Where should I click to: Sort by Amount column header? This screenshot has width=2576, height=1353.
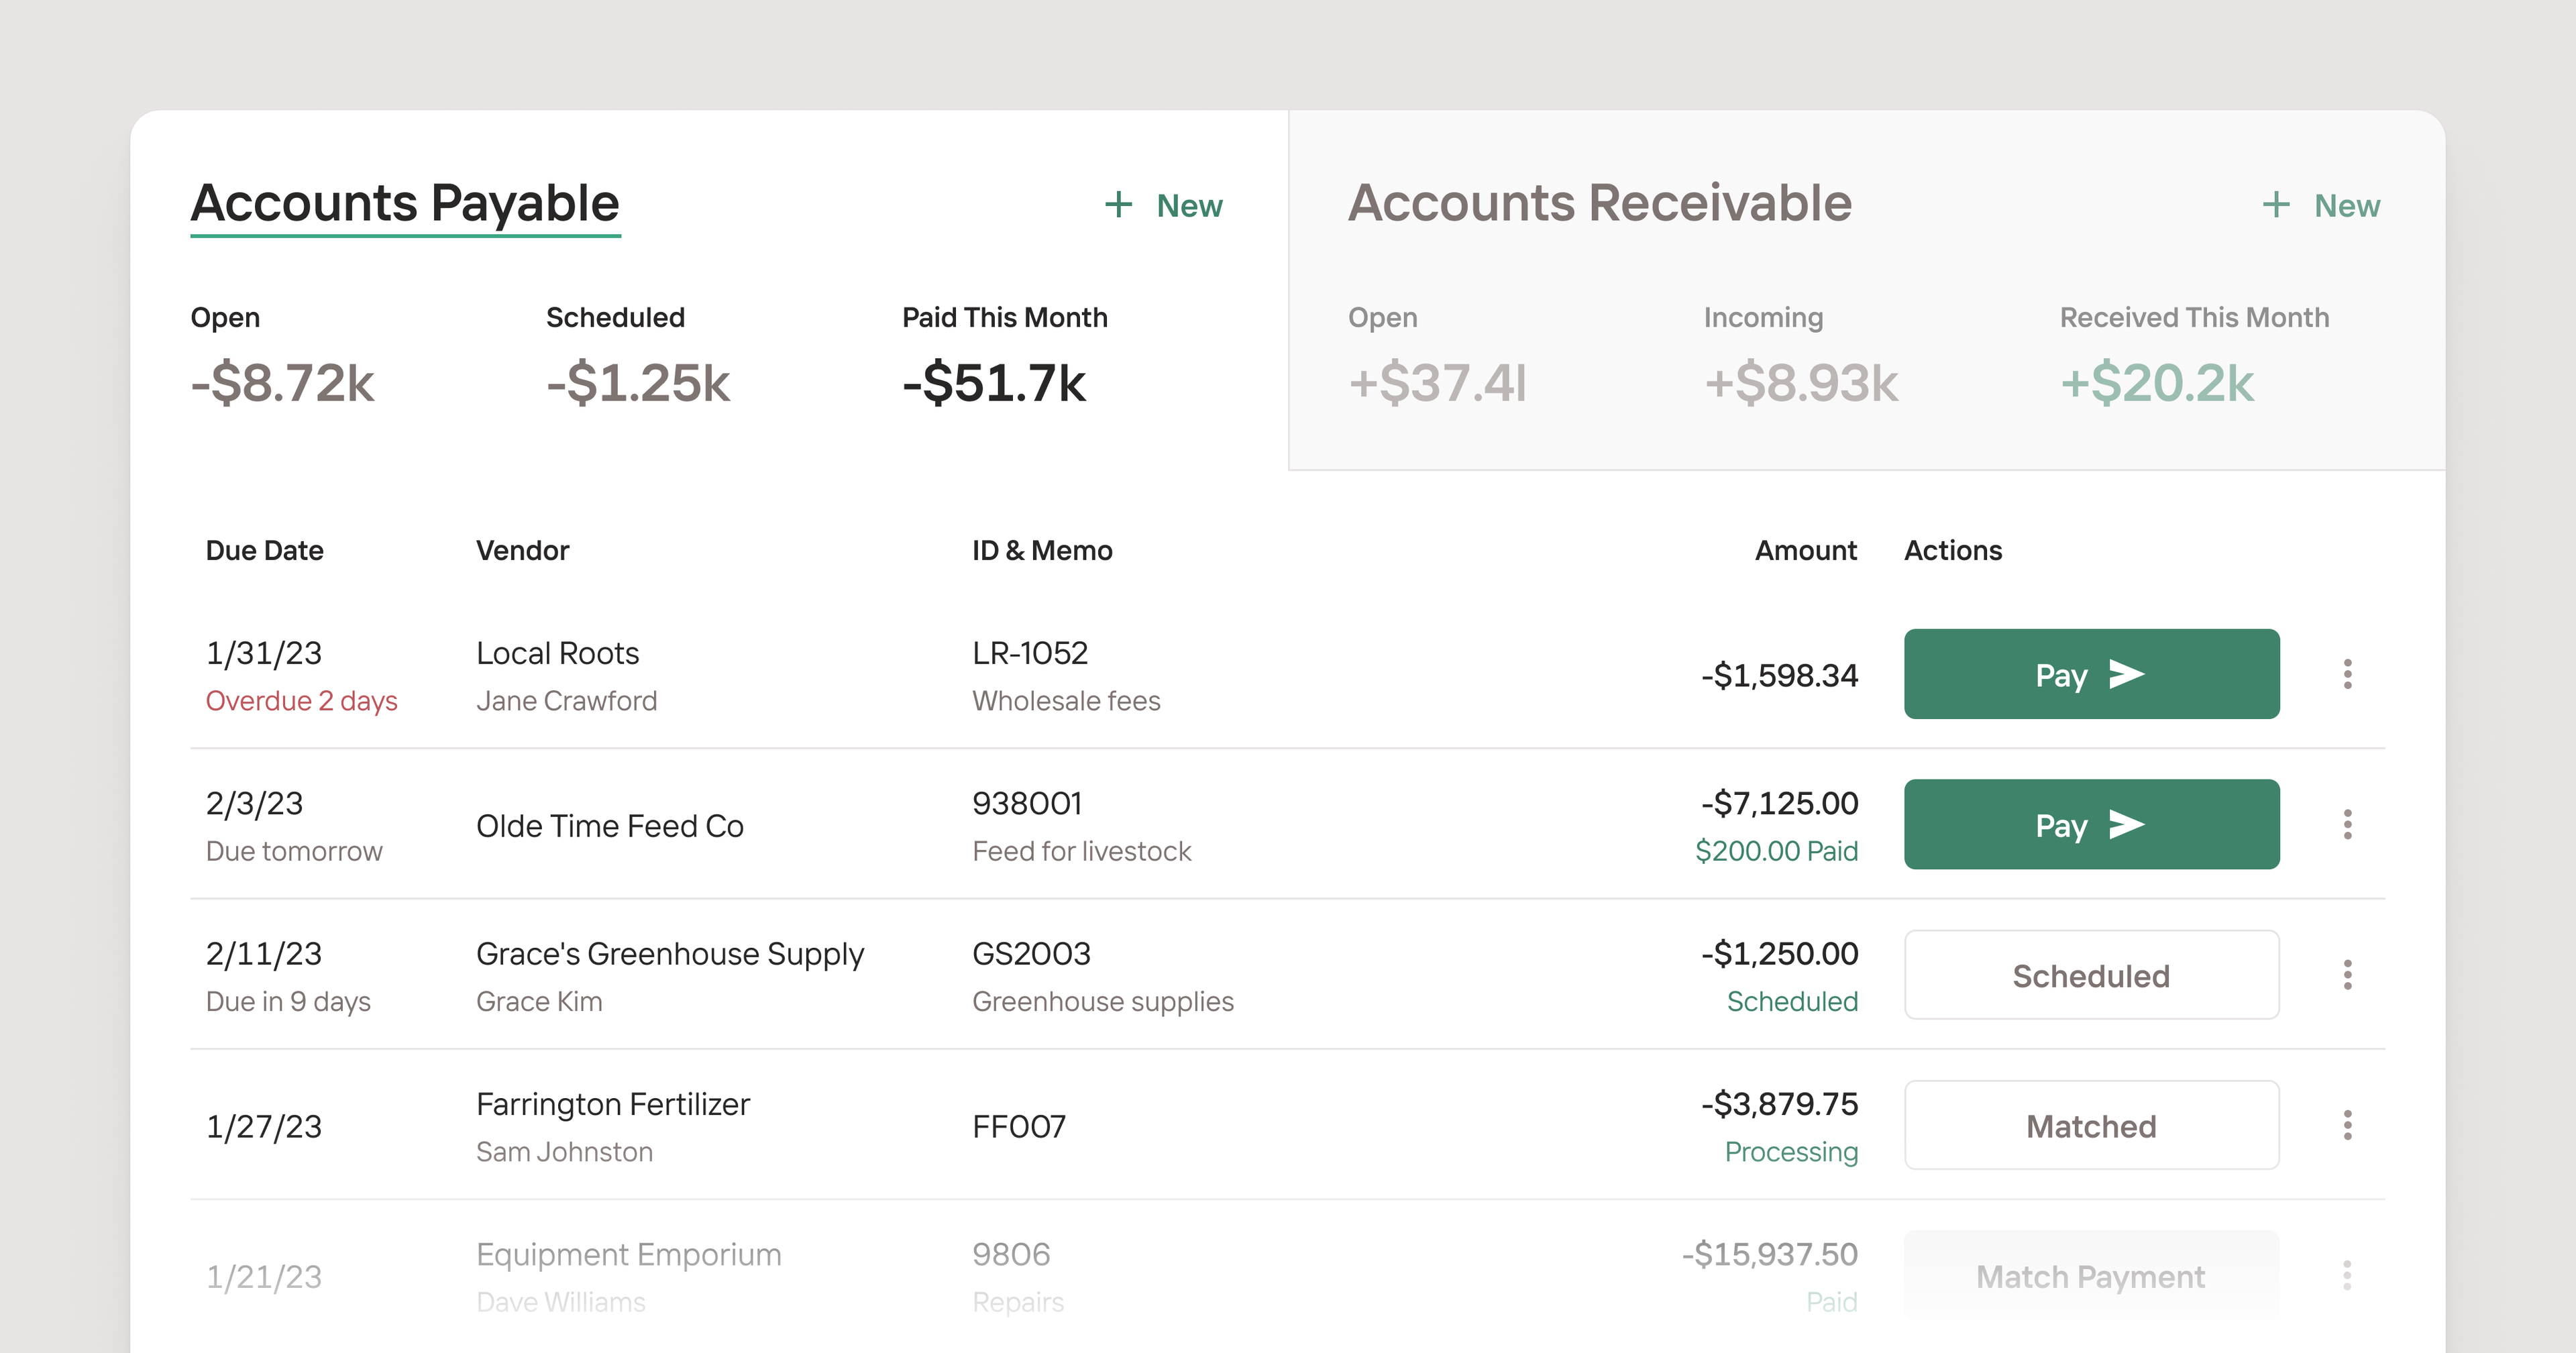[x=1805, y=550]
